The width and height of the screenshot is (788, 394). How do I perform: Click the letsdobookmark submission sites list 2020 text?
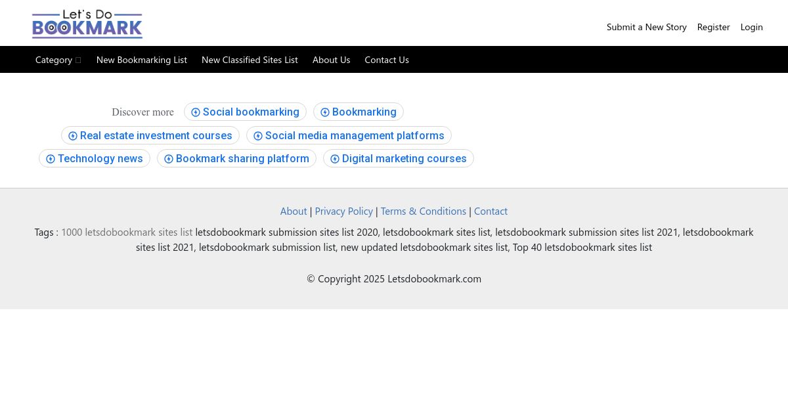[x=286, y=232]
